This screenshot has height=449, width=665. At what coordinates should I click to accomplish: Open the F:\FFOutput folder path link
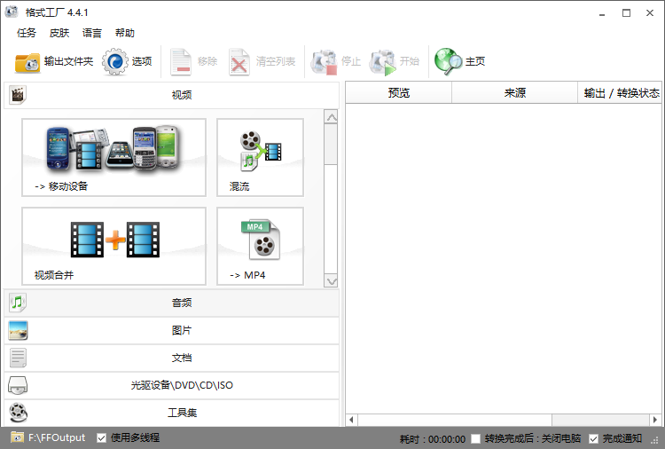tap(56, 437)
